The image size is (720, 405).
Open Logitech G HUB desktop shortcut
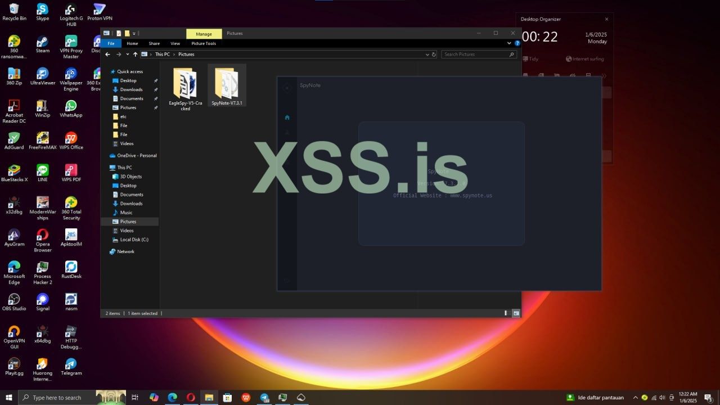[71, 15]
